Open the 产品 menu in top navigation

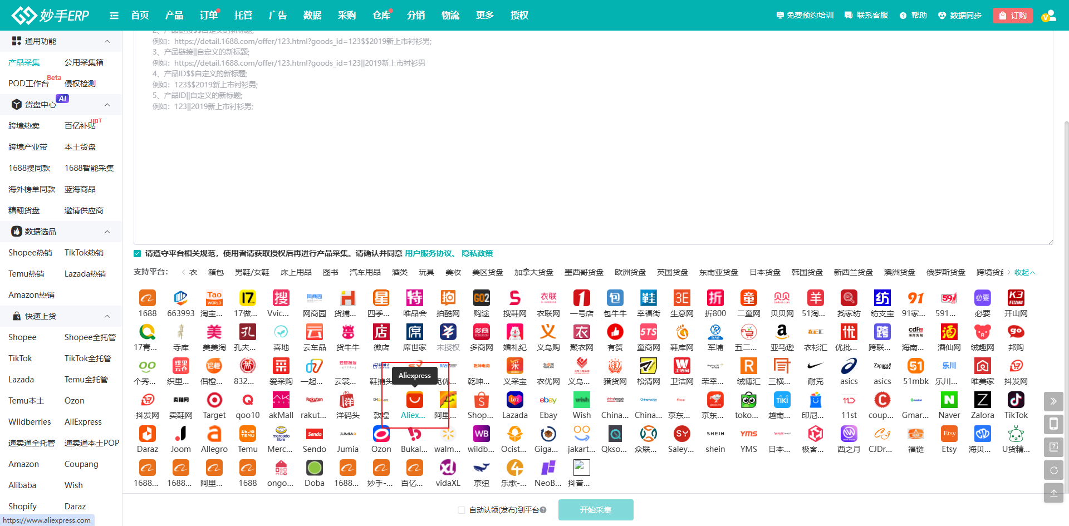pyautogui.click(x=174, y=15)
